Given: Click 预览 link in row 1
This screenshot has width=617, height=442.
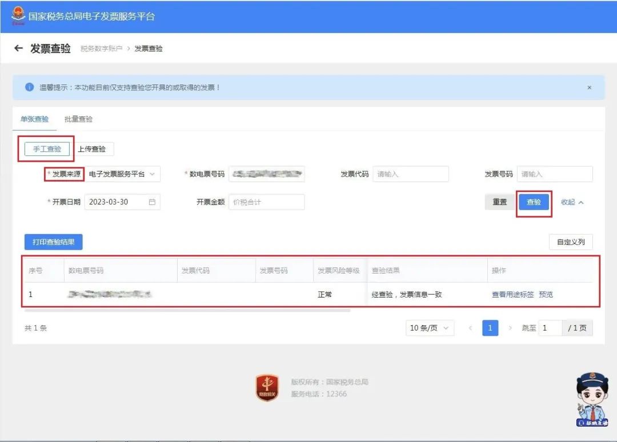Looking at the screenshot, I should 546,294.
